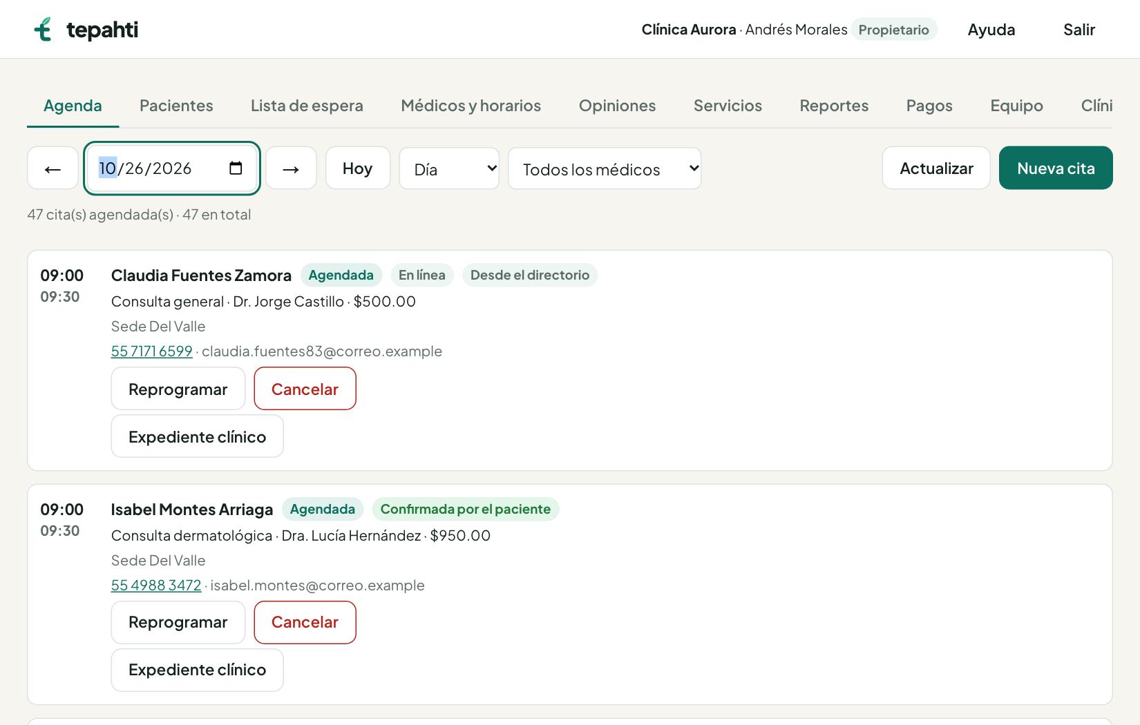The height and width of the screenshot is (725, 1140).
Task: Open Expediente clínico for Isabel Montes Arriaga
Action: 197,670
